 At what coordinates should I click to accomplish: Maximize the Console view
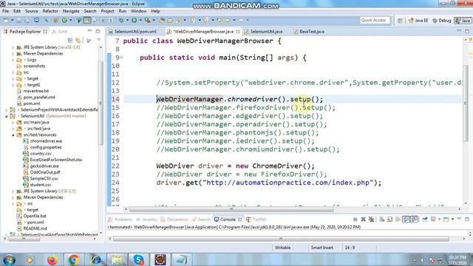466,219
